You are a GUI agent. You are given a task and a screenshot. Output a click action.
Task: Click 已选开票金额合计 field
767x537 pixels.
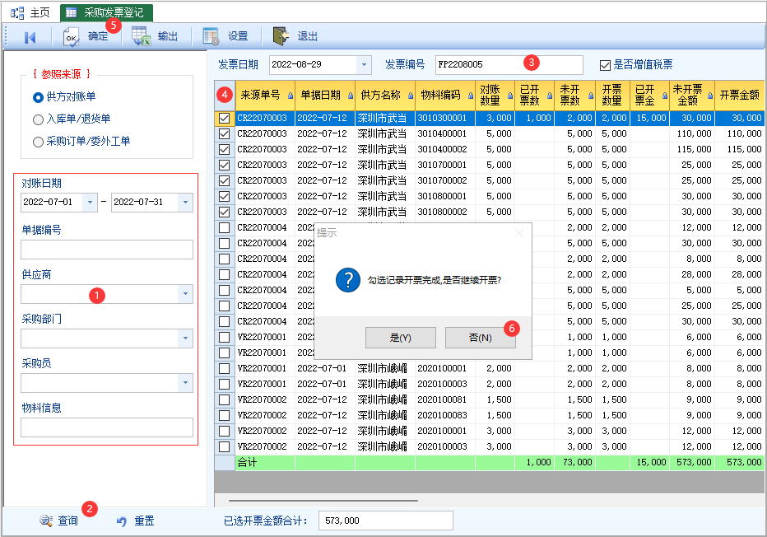(385, 521)
